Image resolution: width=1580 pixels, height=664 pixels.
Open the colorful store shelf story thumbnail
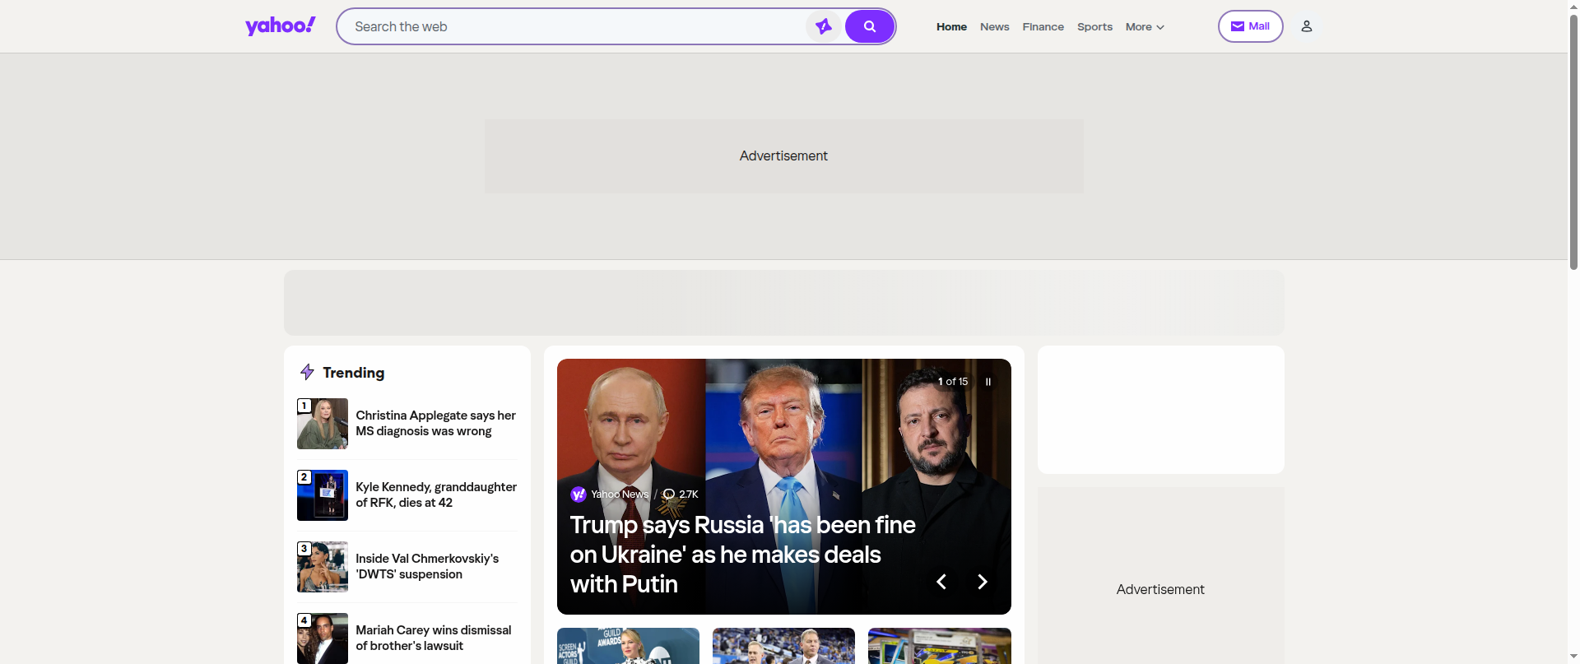pyautogui.click(x=939, y=646)
